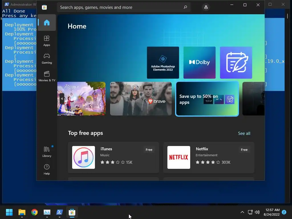Open the Brave browser banner
Screen dimensions: 292x219
click(141, 99)
